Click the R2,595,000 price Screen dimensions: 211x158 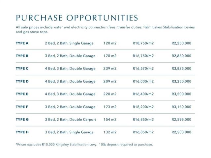point(181,119)
